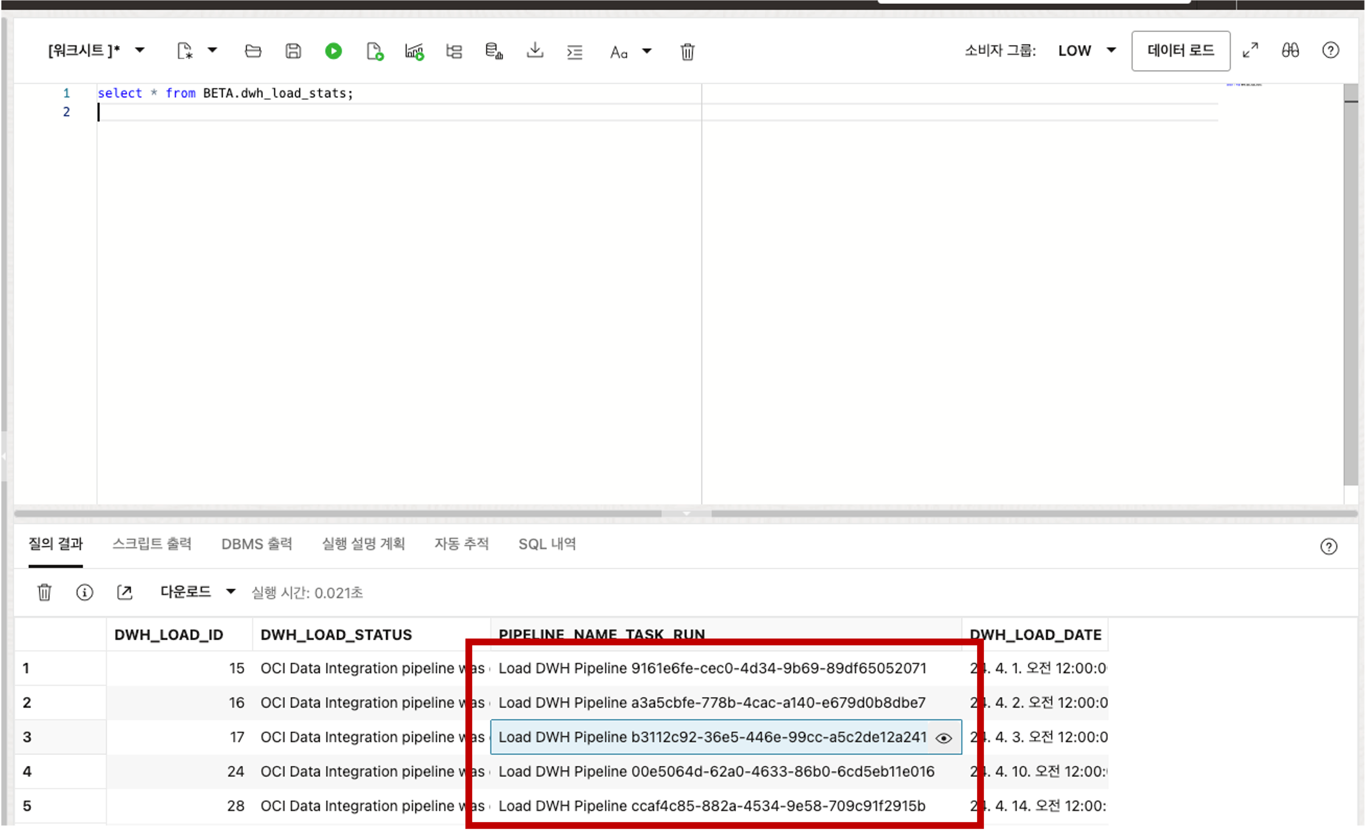Image resolution: width=1365 pixels, height=830 pixels.
Task: Open the results in a new tab icon
Action: click(125, 593)
